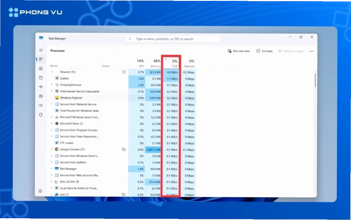Image resolution: width=351 pixels, height=220 pixels.
Task: Expand the Microsoft Store (2) group
Action: tap(52, 124)
